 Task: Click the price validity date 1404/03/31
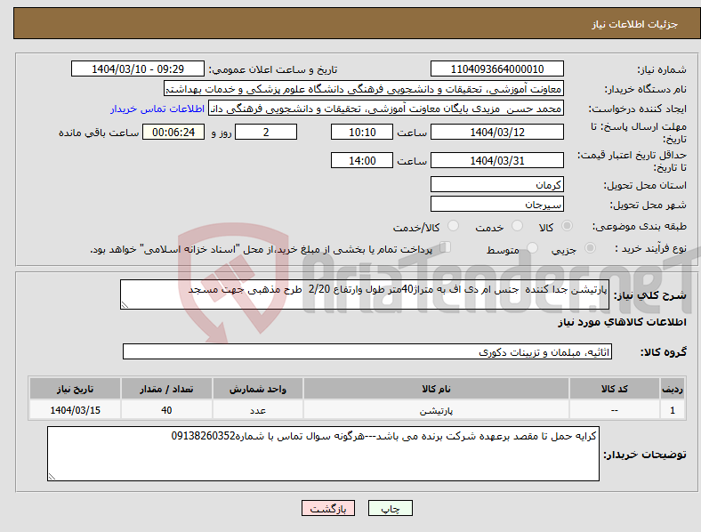496,160
